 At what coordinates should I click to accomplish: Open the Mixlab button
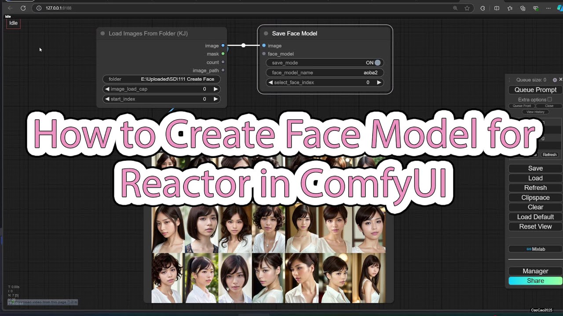click(x=535, y=249)
